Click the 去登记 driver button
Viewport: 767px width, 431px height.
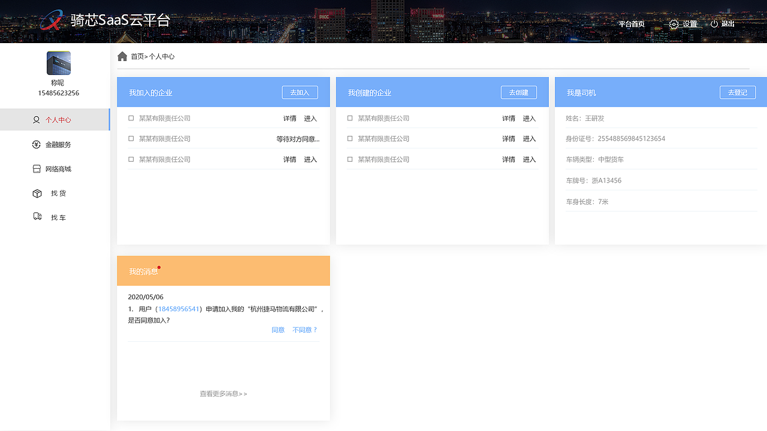[x=738, y=92]
